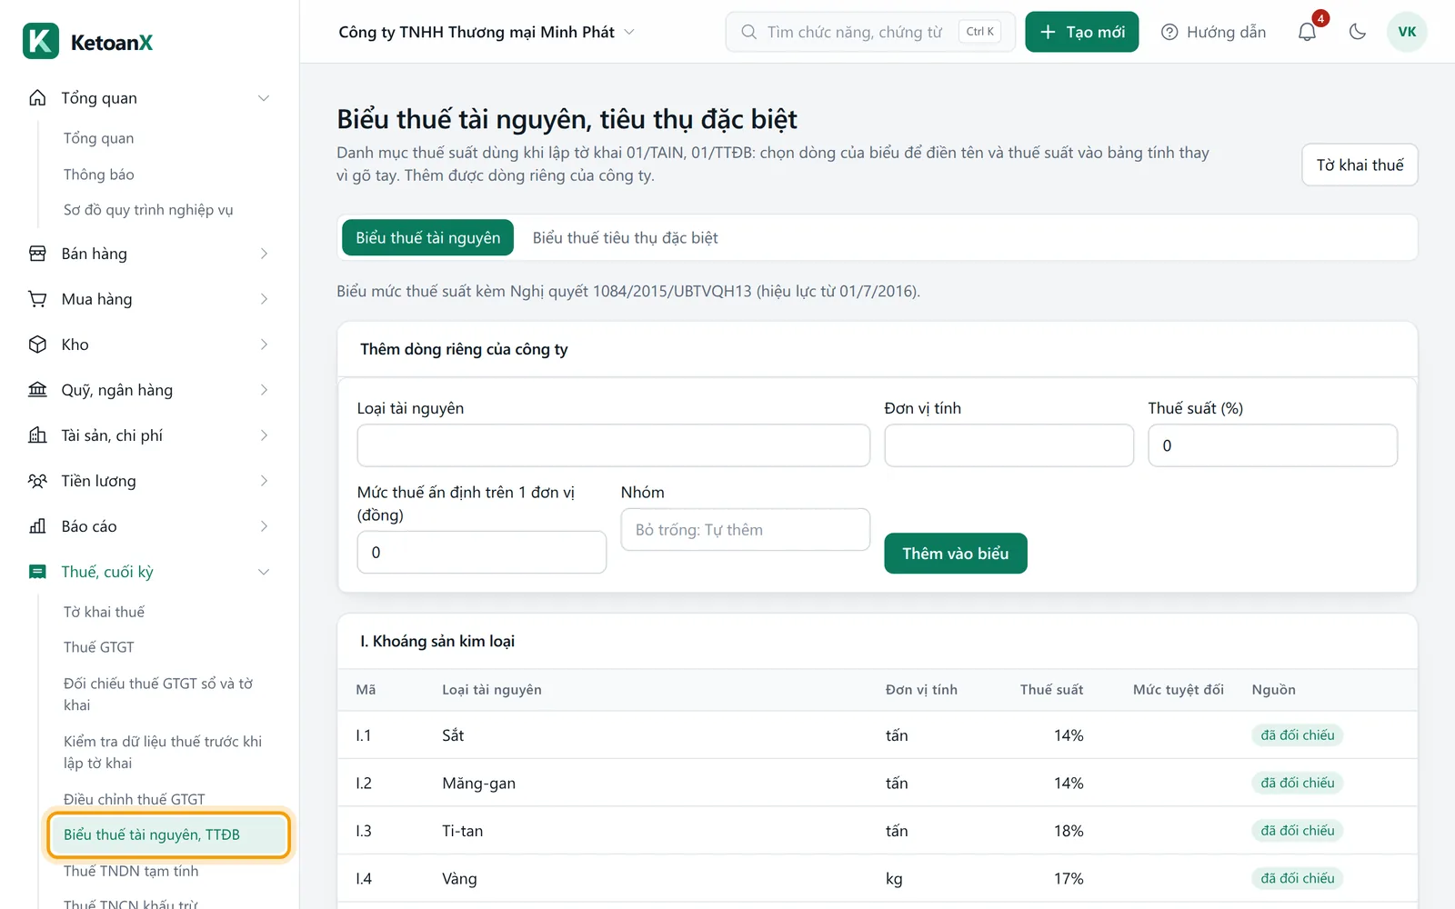The image size is (1455, 909).
Task: Open the VK user avatar menu
Action: coord(1407,32)
